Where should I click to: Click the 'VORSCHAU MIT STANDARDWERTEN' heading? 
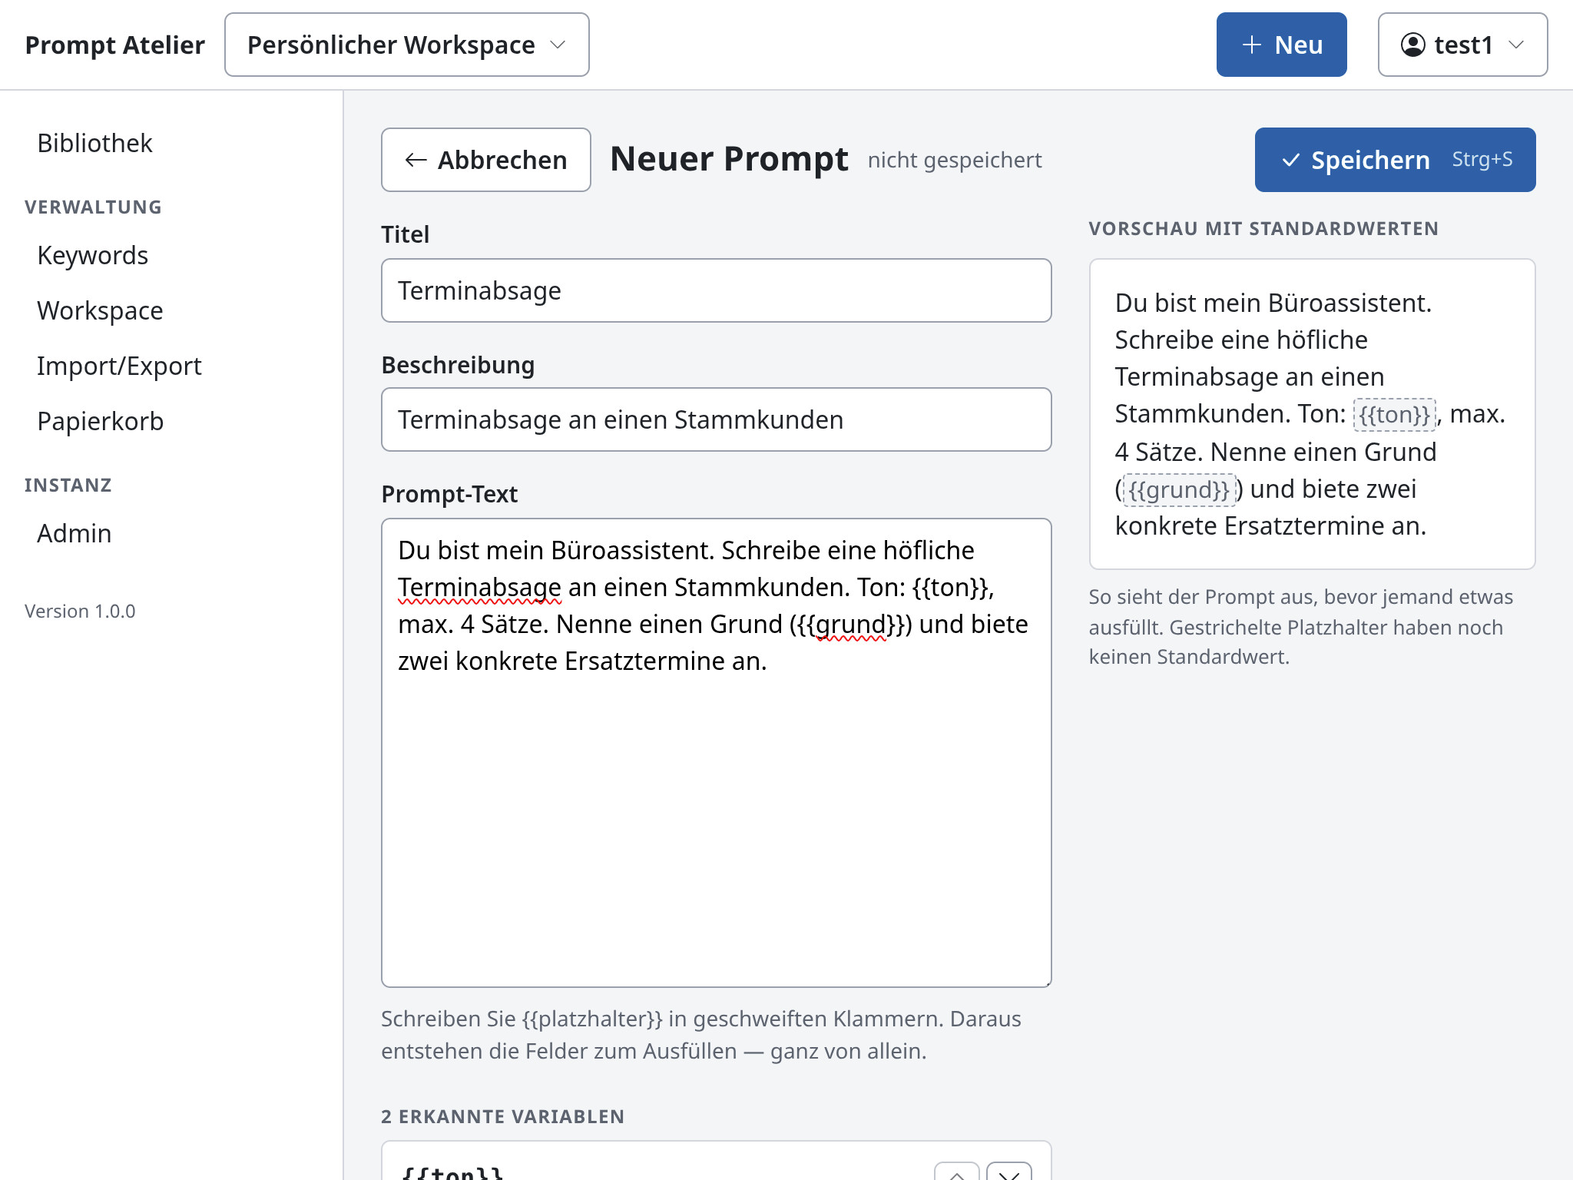(x=1263, y=228)
